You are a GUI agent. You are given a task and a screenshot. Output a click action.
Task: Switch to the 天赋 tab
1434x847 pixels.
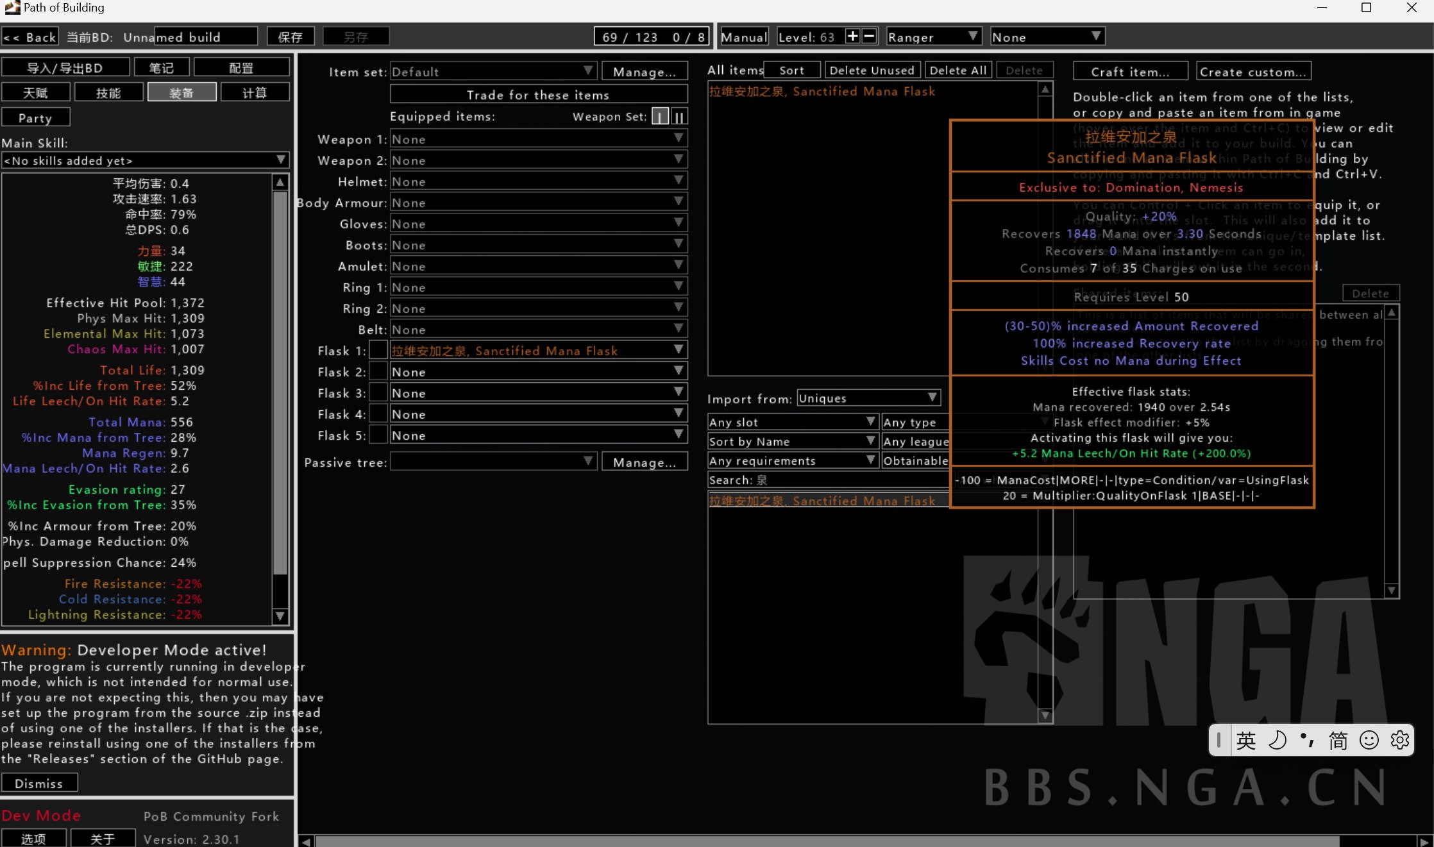tap(36, 92)
